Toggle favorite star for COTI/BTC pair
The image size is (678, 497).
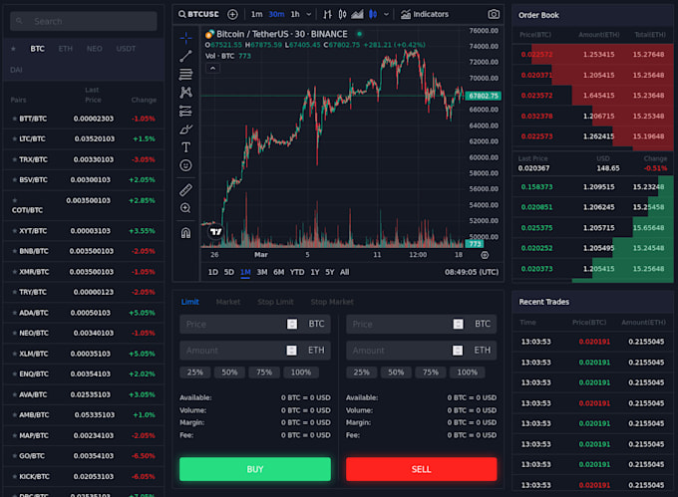[15, 200]
